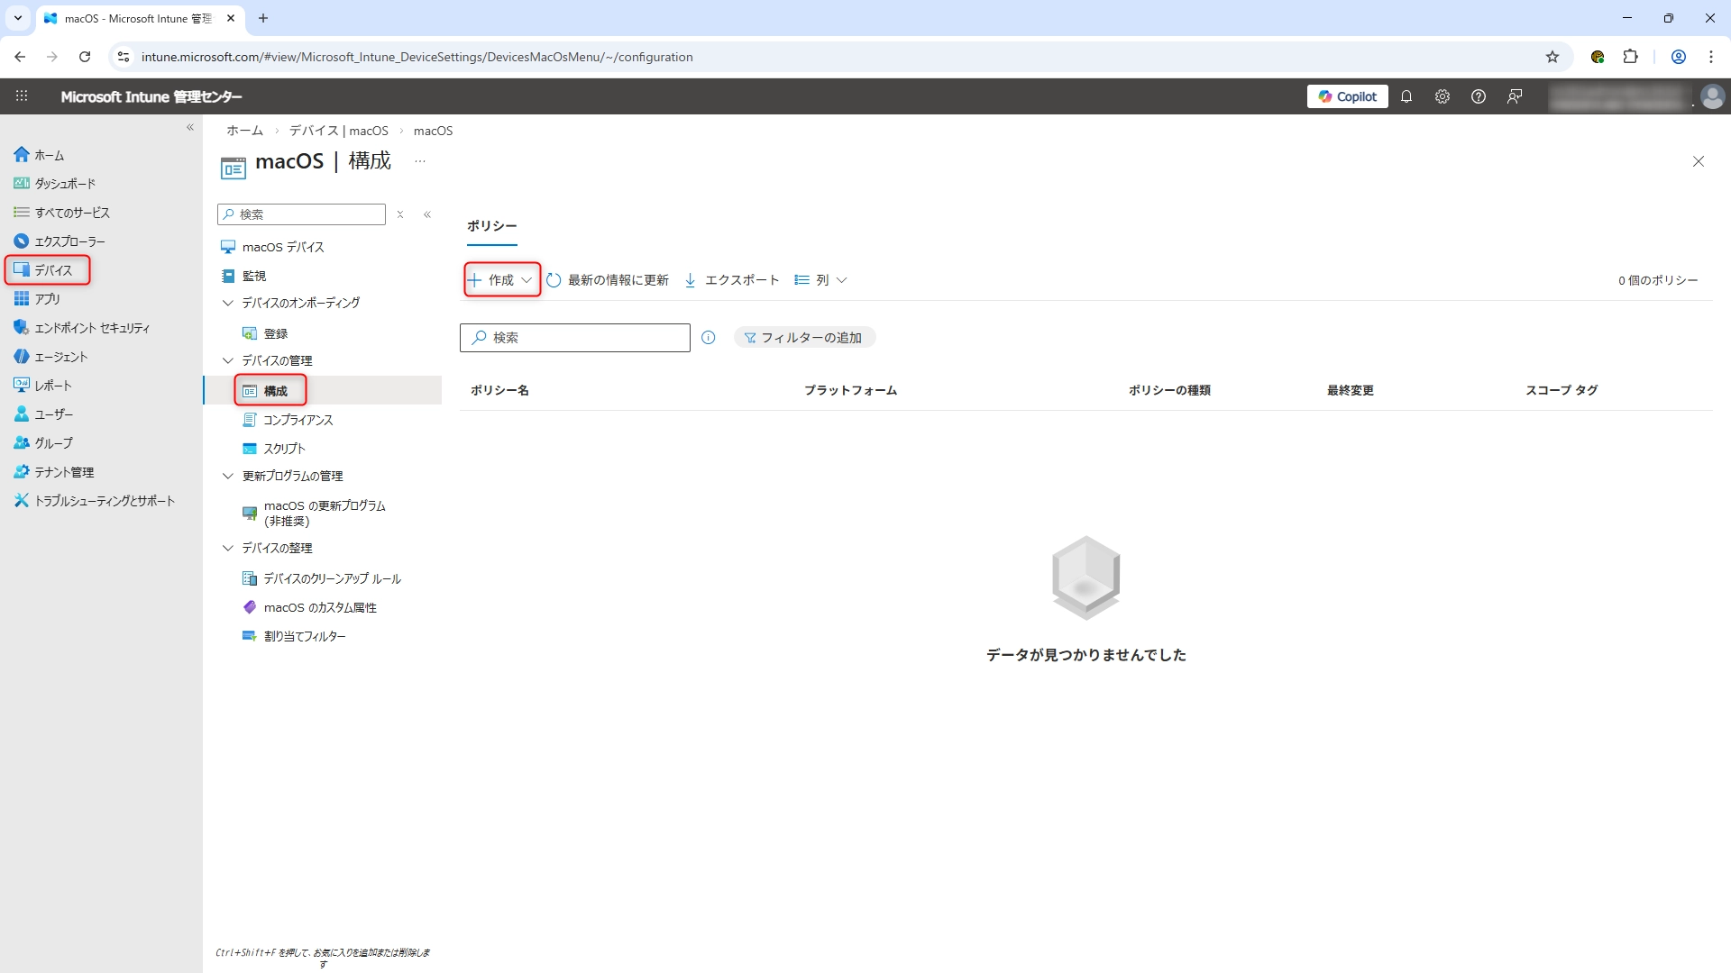Screen dimensions: 1731x973
Task: Open Troubleshooting and Support nav item
Action: [x=104, y=501]
